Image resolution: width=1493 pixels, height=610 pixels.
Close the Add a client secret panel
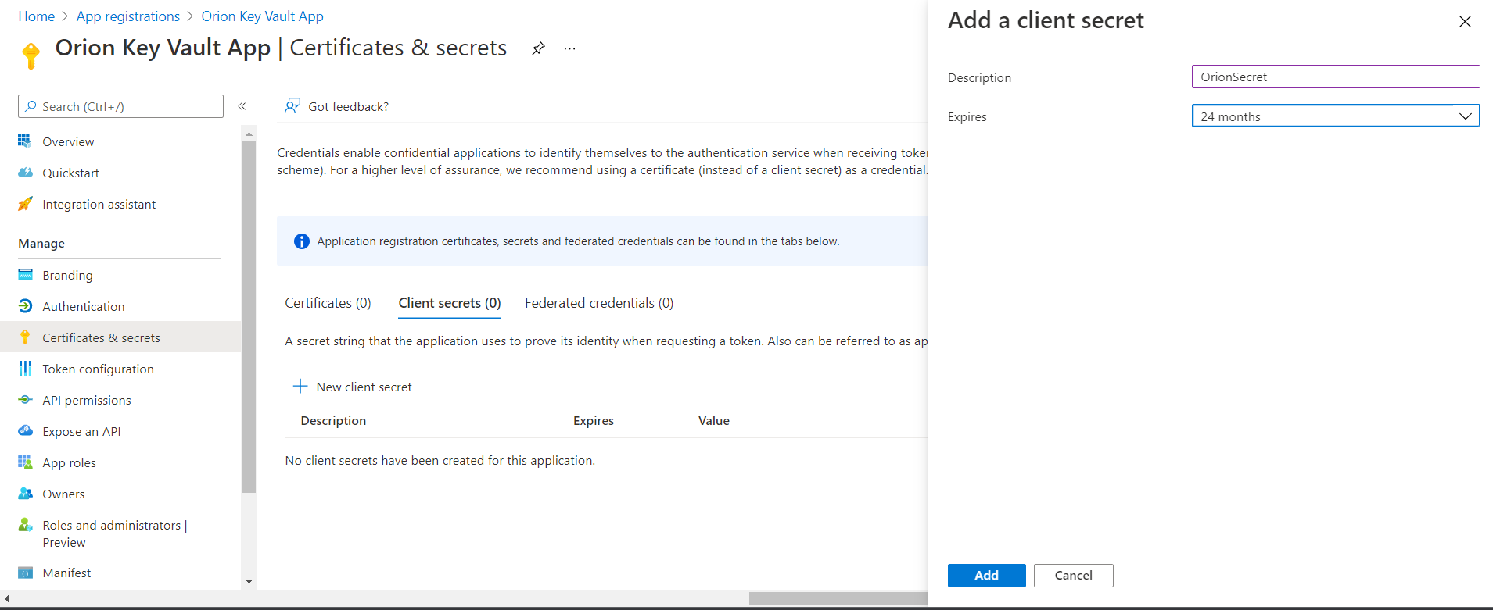pos(1465,22)
